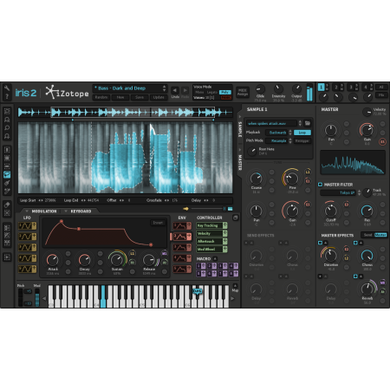Open the preset dropdown Bass - Dark and Deep
390x390 pixels.
[130, 88]
